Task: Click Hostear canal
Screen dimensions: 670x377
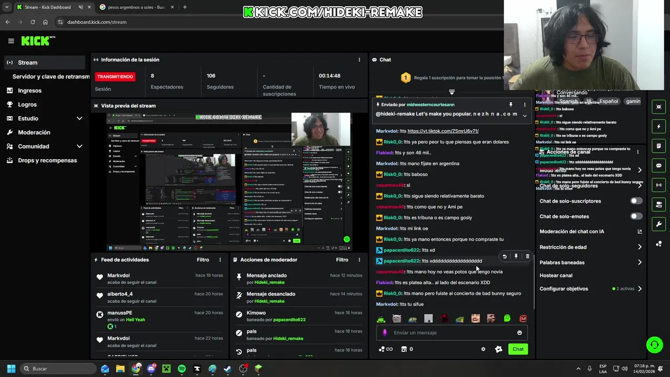Action: (556, 275)
